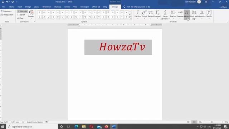Expand the Symbols gallery More arrow
Image resolution: width=229 pixels, height=129 pixels.
point(130,18)
